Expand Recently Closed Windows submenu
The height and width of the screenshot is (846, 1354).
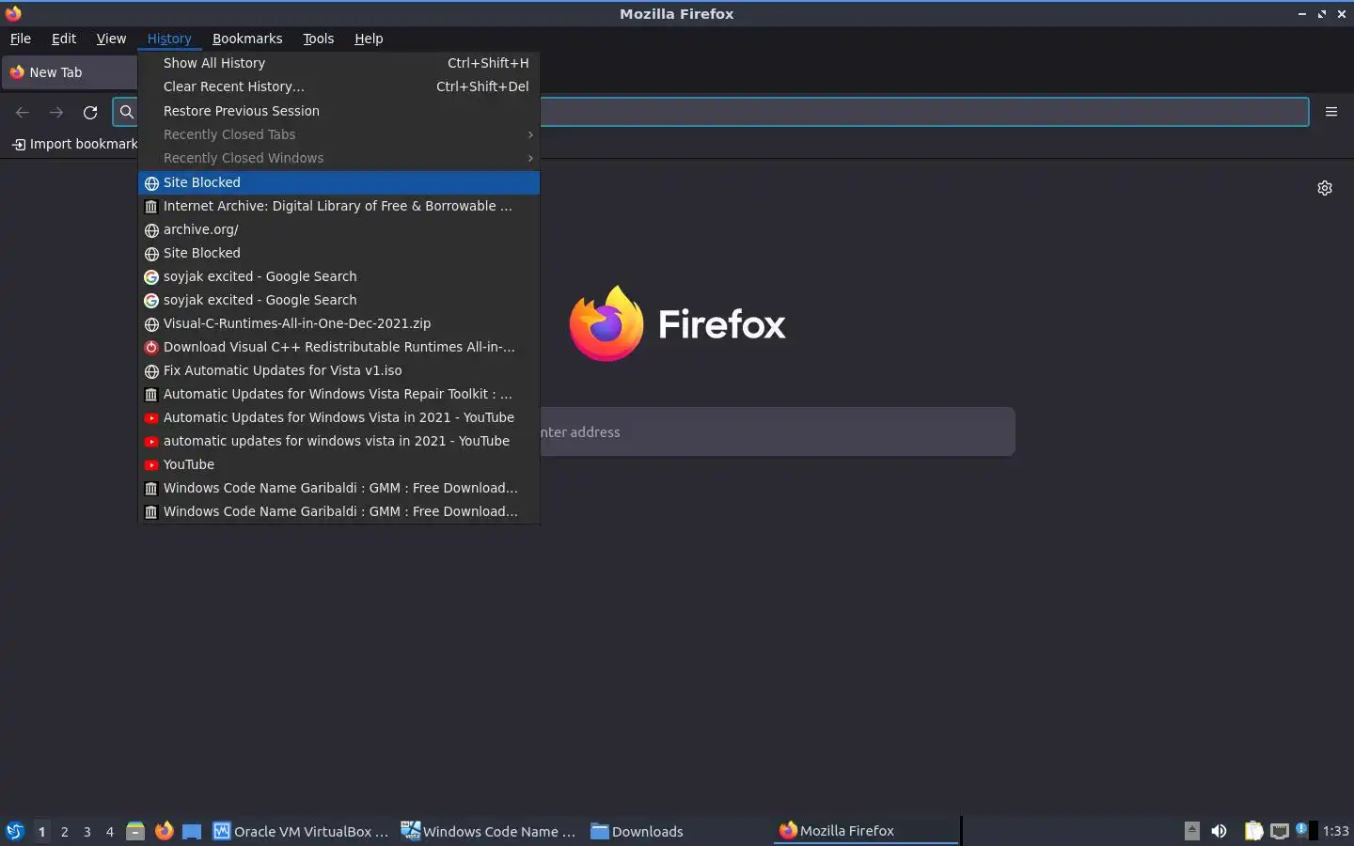[338, 158]
